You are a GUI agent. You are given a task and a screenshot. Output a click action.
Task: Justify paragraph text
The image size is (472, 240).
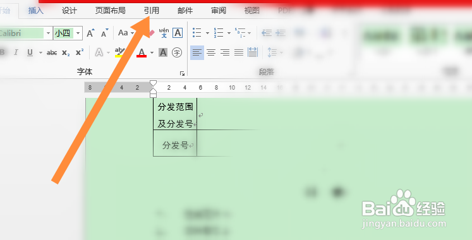[239, 52]
